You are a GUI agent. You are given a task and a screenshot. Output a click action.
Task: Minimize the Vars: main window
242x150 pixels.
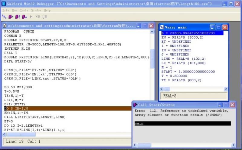(212, 27)
